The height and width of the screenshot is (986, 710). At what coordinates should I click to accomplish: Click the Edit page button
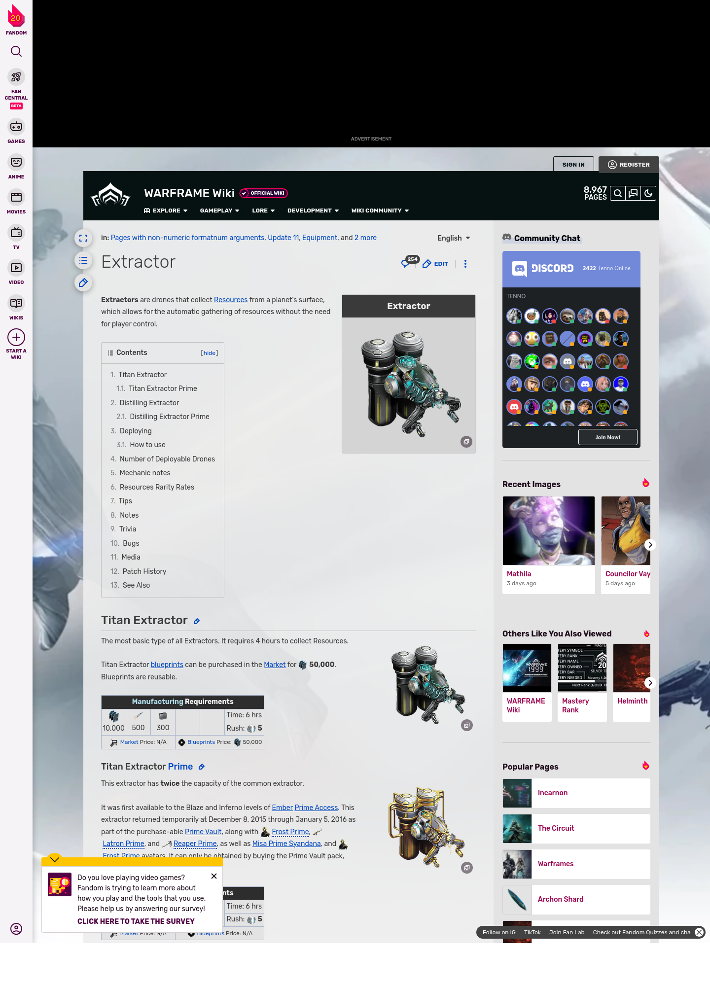(435, 264)
